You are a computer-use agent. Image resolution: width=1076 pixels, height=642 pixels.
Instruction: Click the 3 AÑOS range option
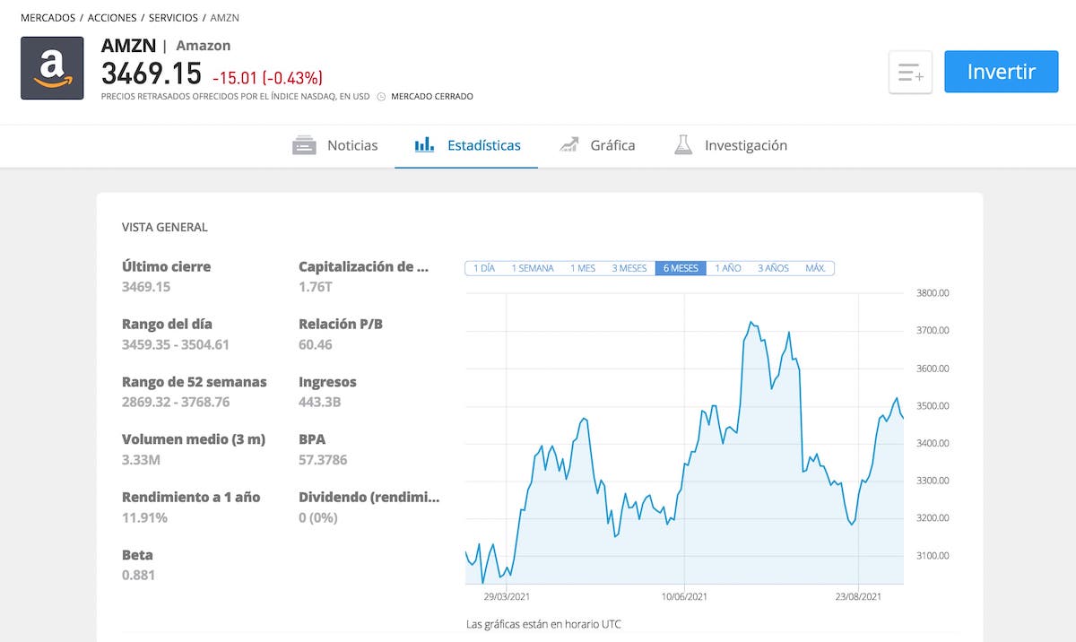coord(772,267)
